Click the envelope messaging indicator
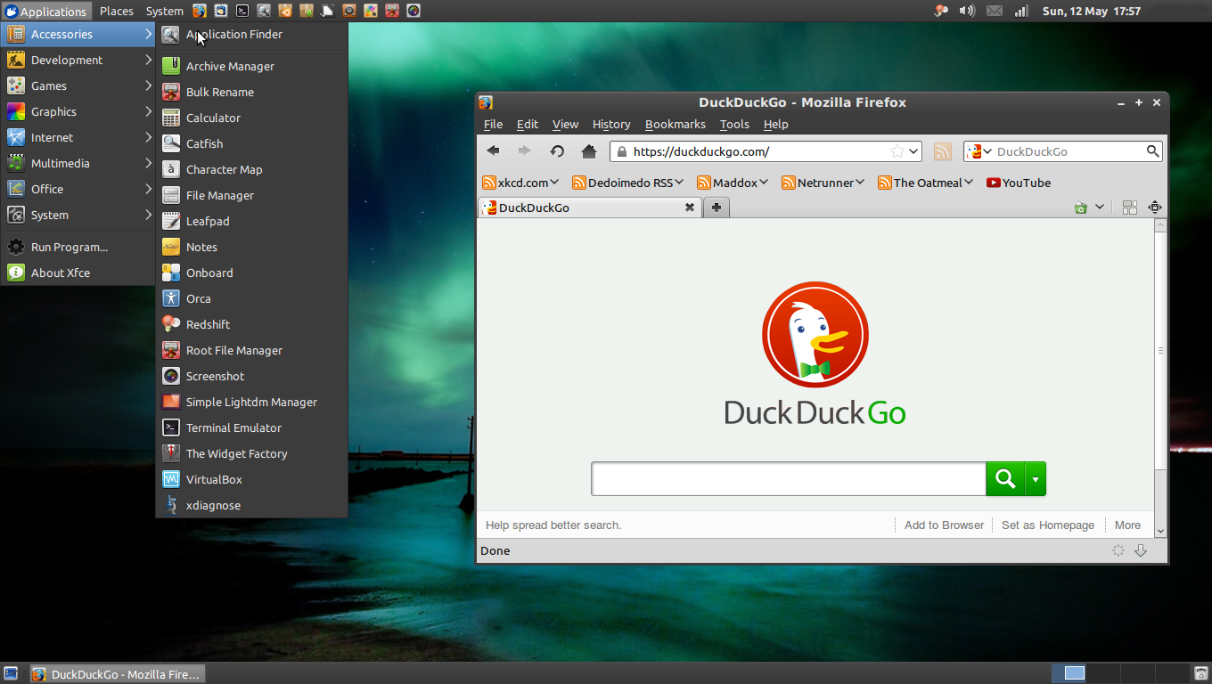Image resolution: width=1212 pixels, height=684 pixels. (x=995, y=12)
